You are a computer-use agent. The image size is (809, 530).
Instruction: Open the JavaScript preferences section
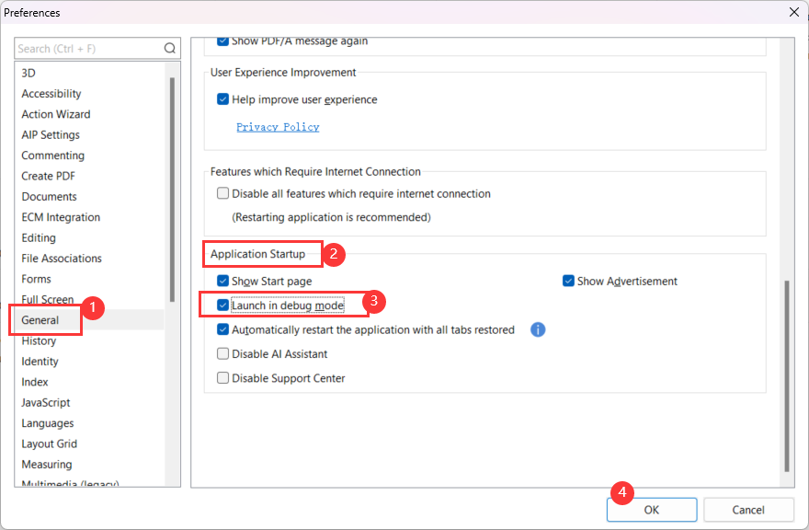click(46, 402)
